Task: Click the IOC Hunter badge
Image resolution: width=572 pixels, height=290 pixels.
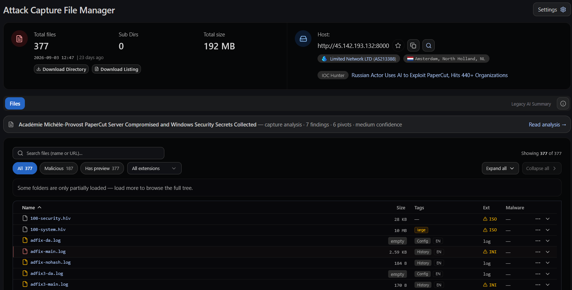Action: pos(333,75)
